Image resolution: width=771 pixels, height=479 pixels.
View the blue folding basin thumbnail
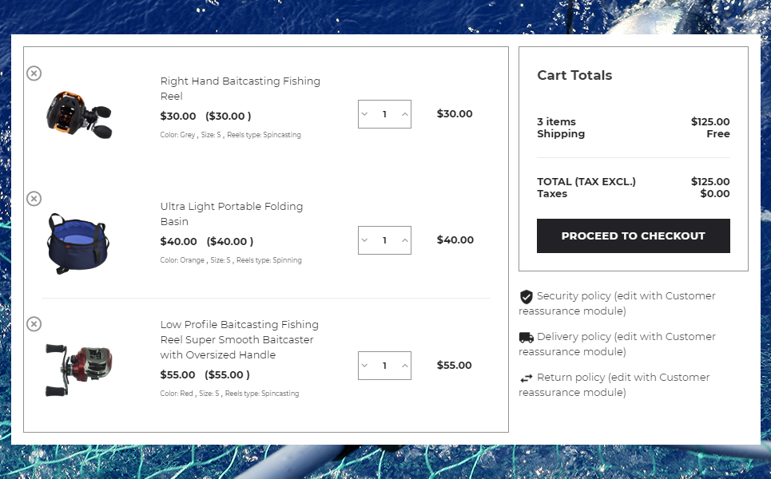[77, 243]
